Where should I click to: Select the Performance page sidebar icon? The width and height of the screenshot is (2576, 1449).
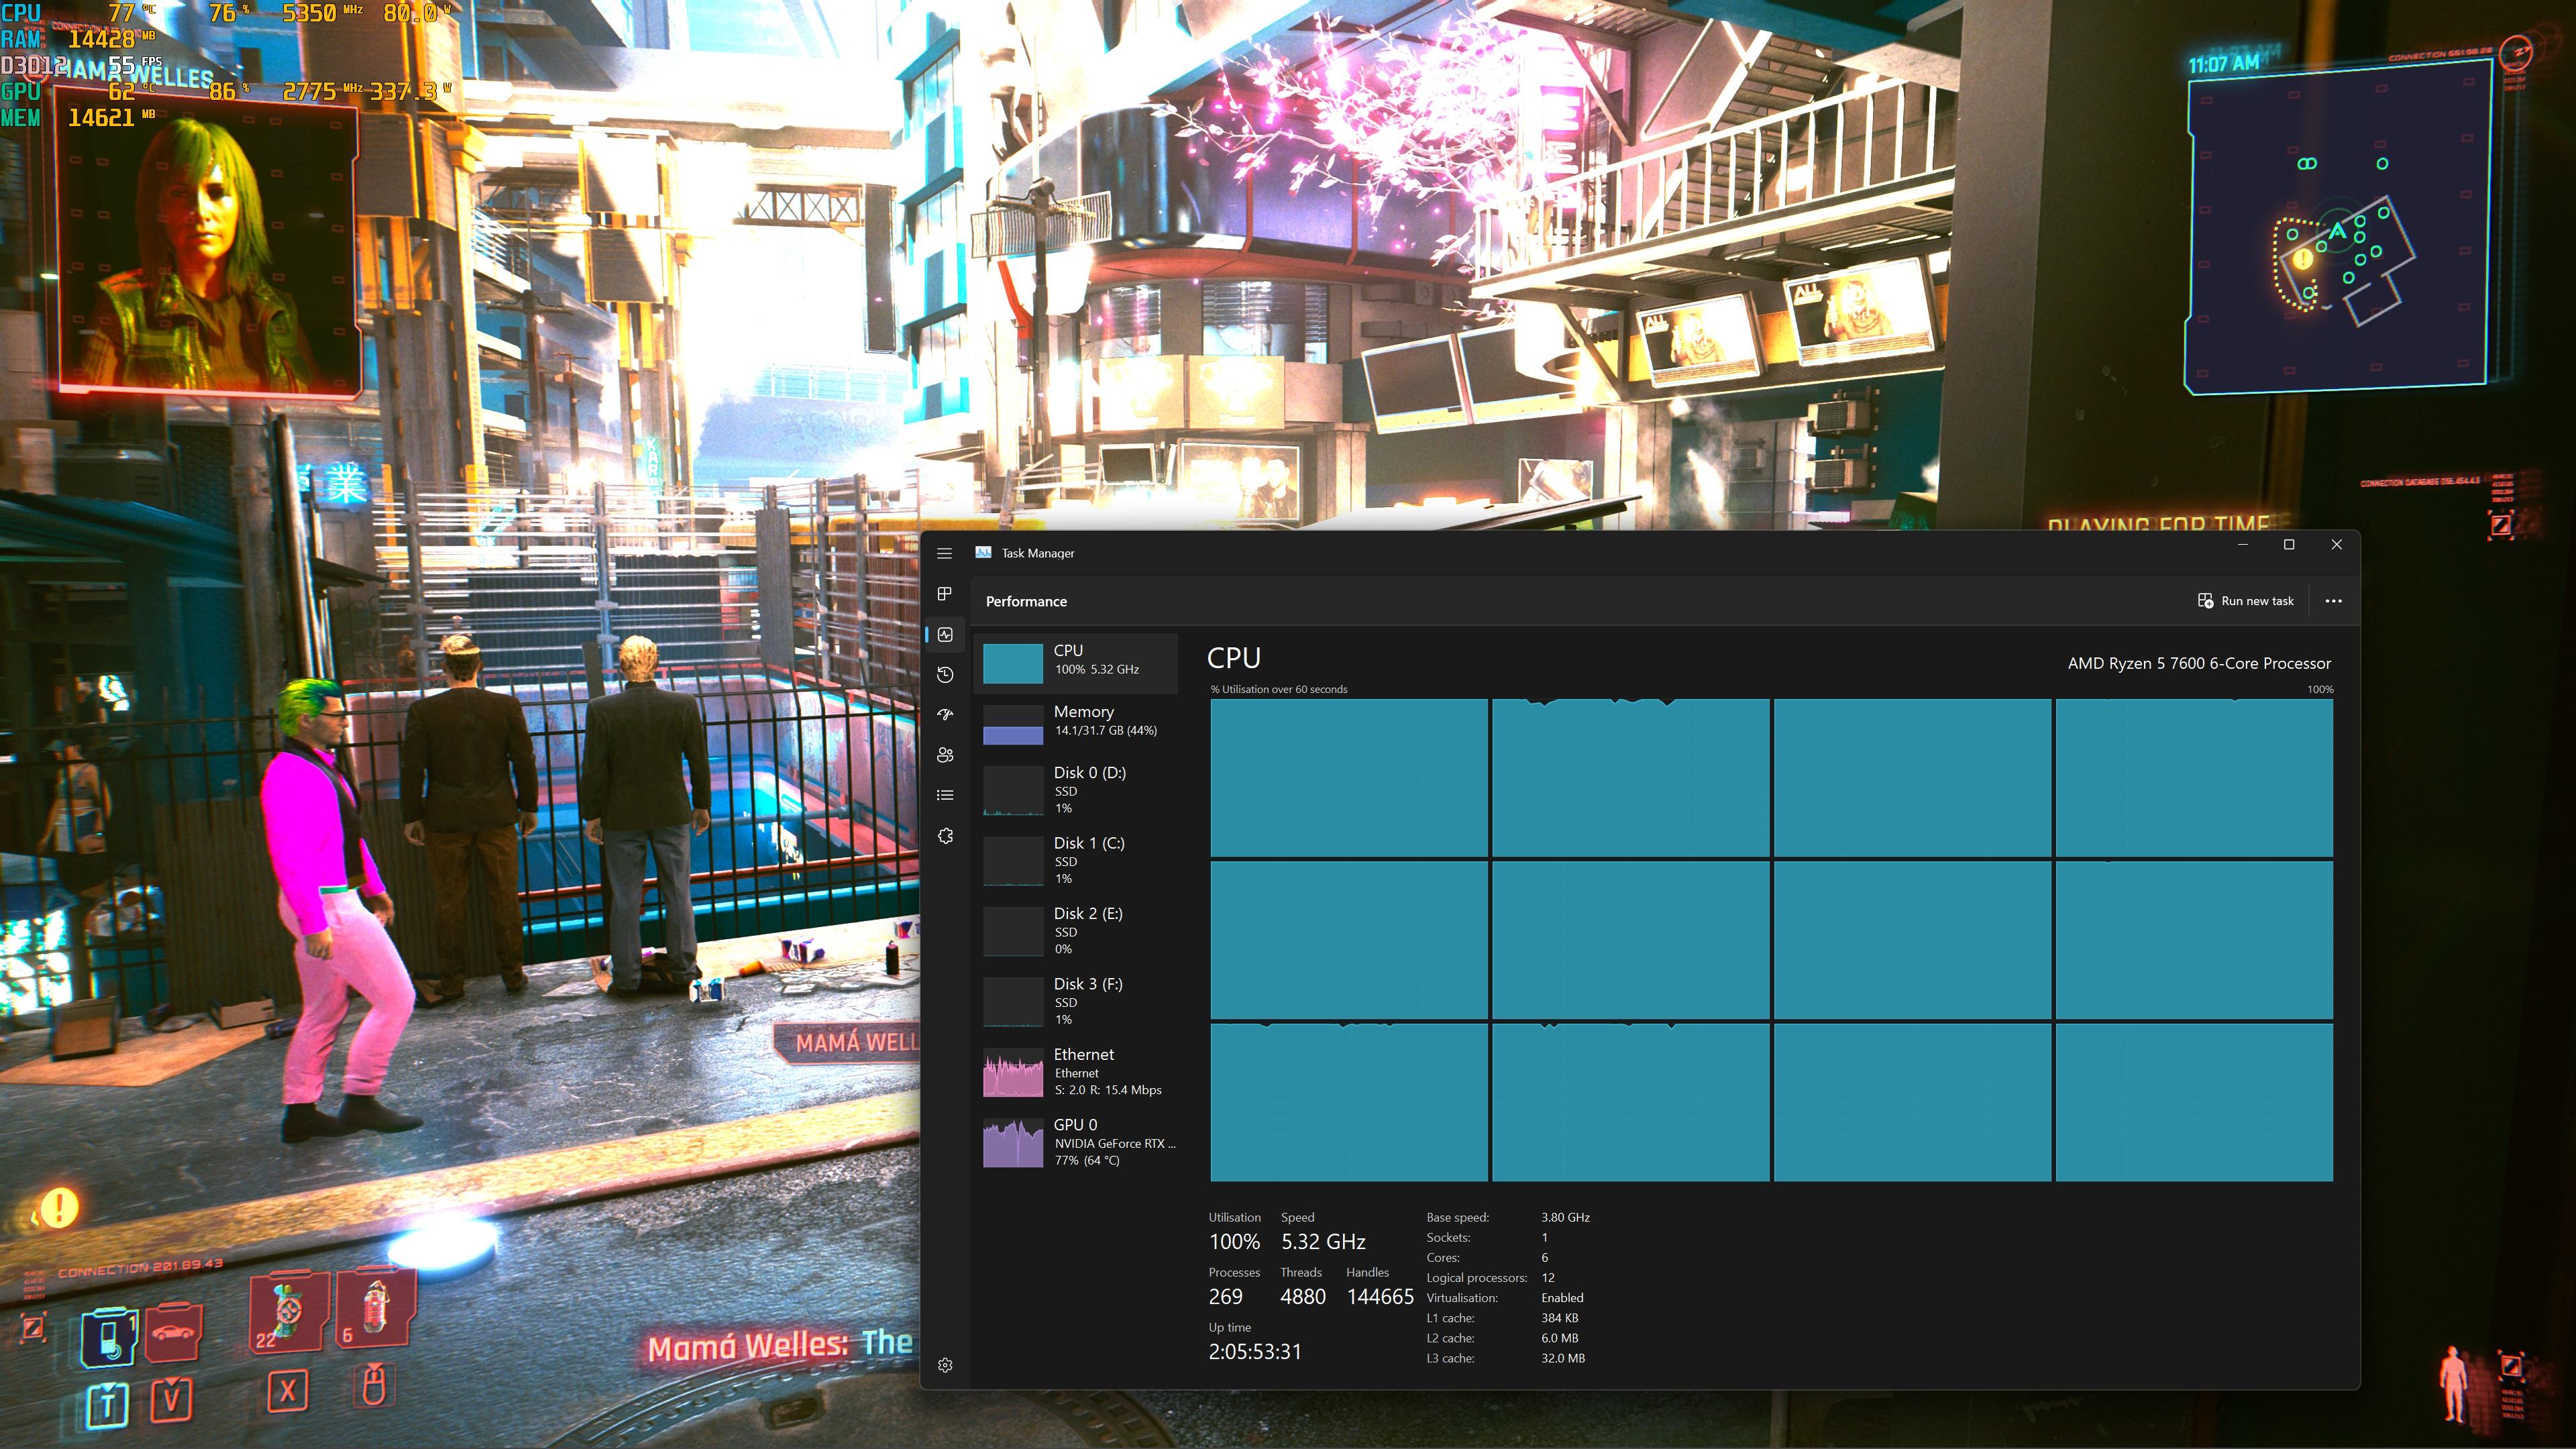click(x=944, y=634)
